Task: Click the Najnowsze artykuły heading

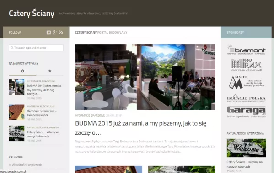Action: 23,64
